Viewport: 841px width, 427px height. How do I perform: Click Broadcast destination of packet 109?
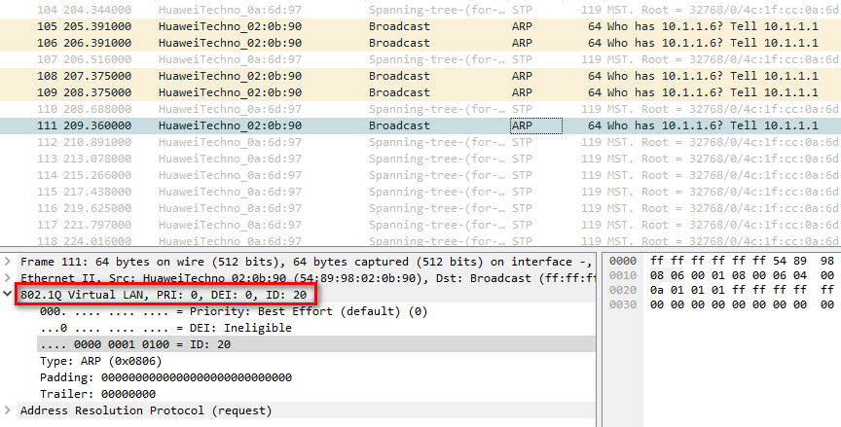(399, 92)
